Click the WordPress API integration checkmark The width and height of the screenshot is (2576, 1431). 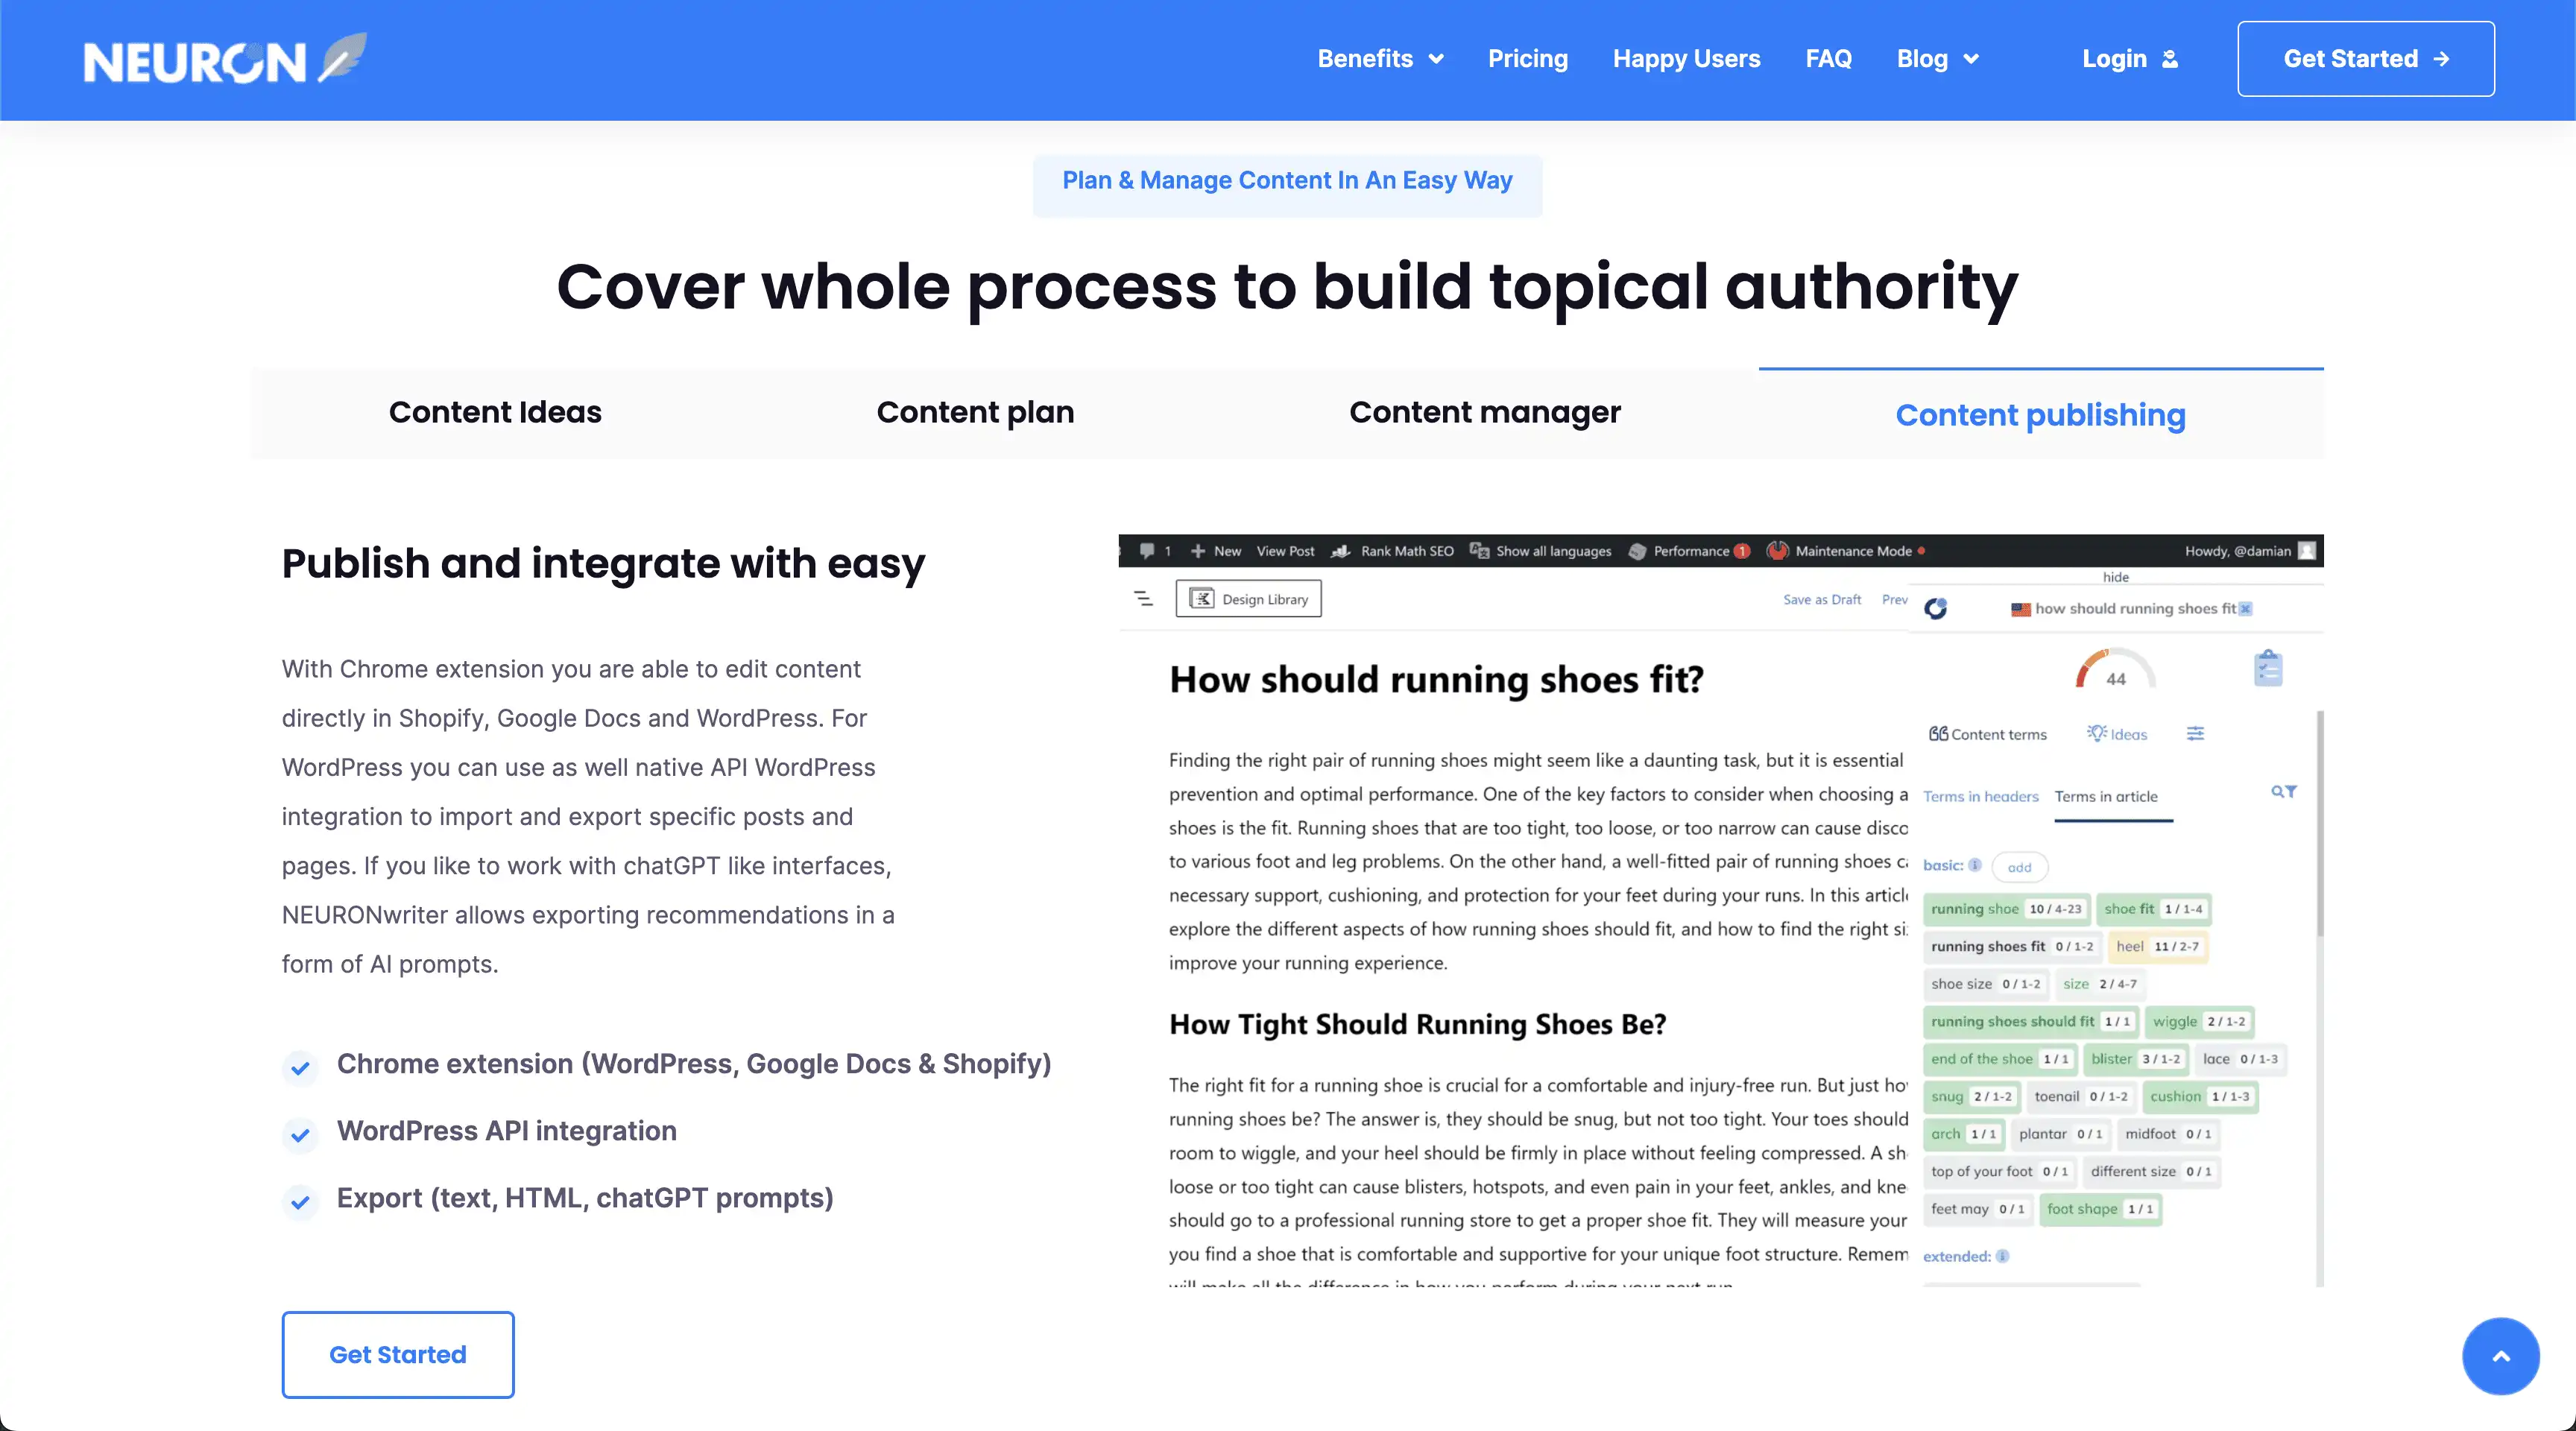pyautogui.click(x=300, y=1134)
